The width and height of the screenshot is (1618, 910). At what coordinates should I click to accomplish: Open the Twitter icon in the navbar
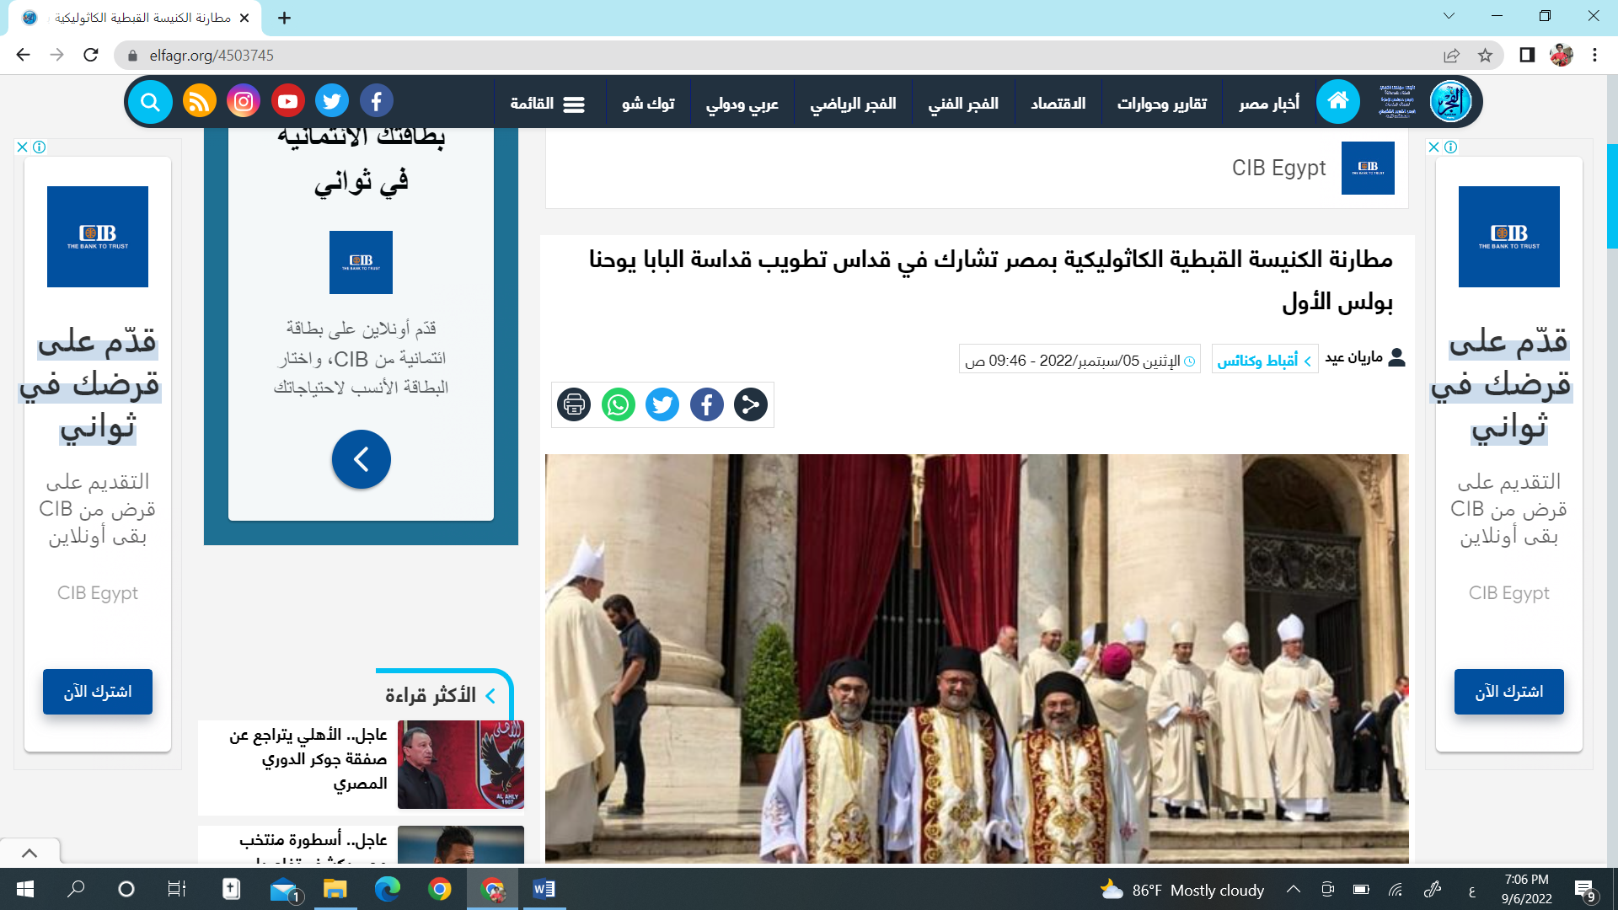tap(332, 102)
